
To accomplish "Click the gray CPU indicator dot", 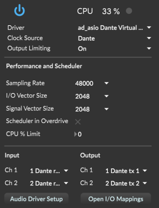I will coord(129,11).
